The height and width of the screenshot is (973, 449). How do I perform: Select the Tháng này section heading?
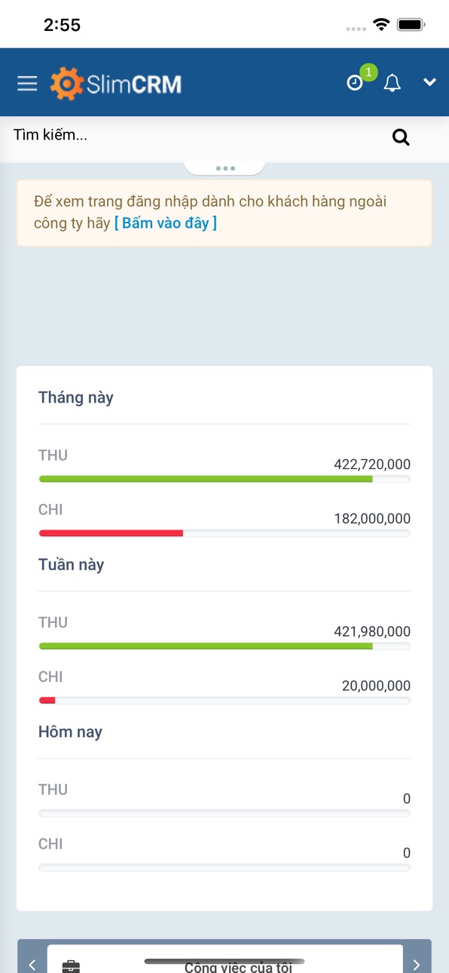tap(76, 397)
